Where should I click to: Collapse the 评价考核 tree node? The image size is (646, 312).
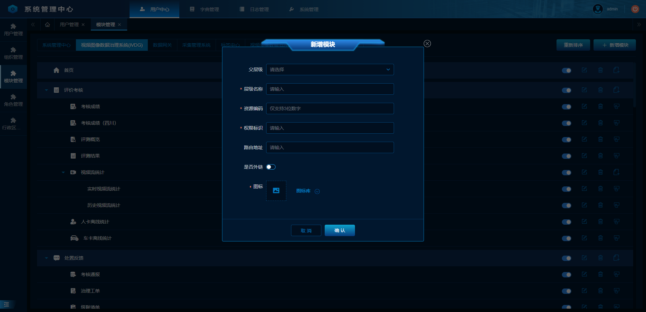pos(46,90)
